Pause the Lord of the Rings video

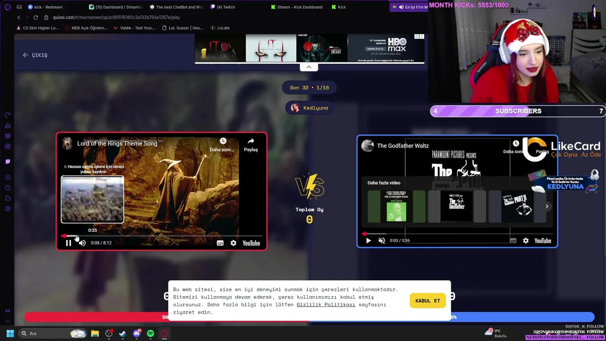(68, 243)
